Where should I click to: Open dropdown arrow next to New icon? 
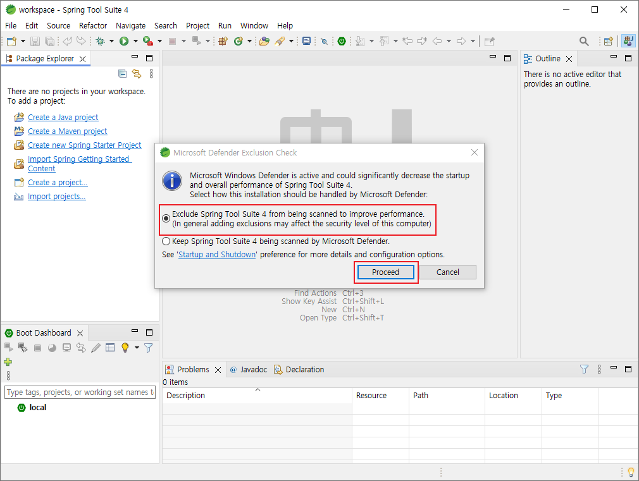pos(23,41)
